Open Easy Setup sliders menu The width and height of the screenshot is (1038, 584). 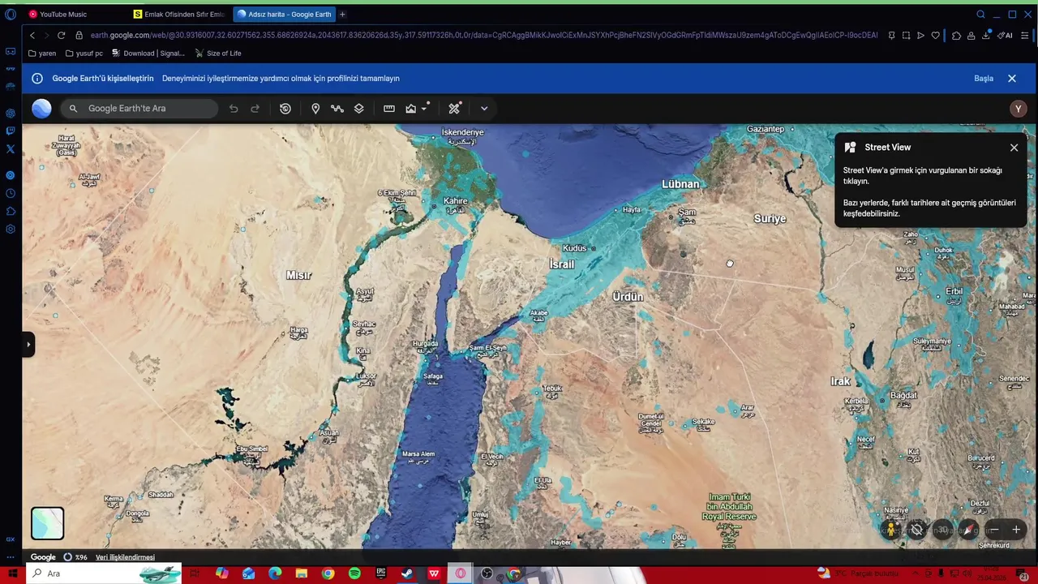point(1025,35)
